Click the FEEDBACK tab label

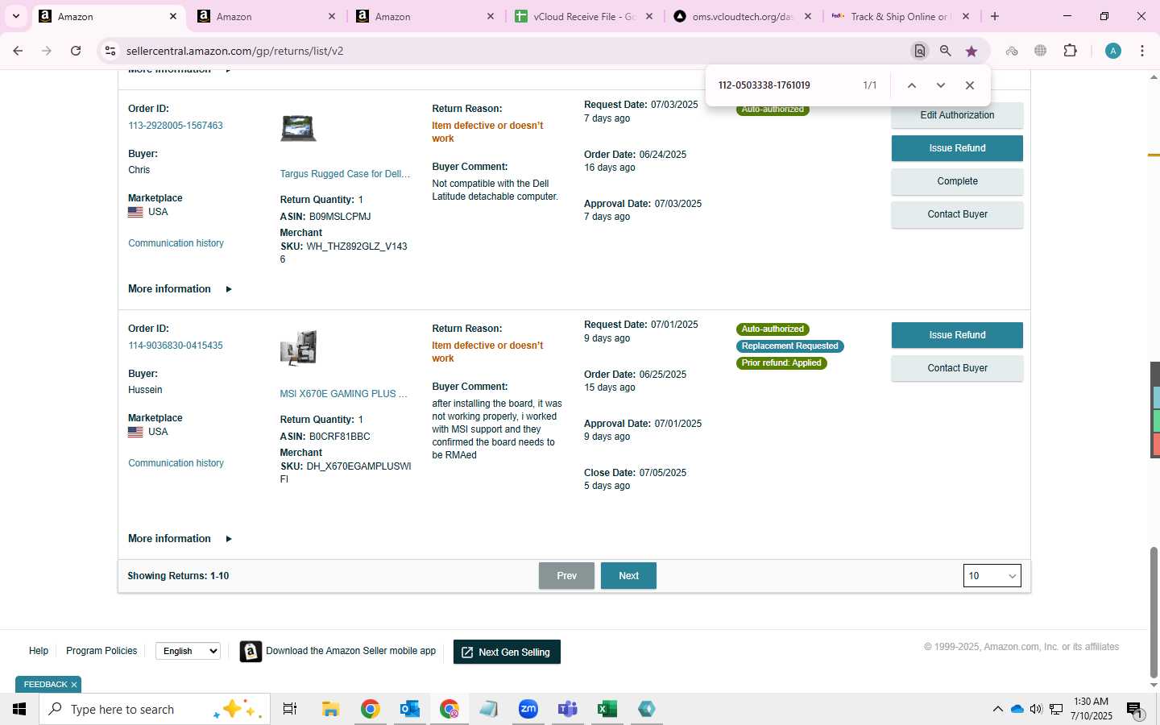45,685
